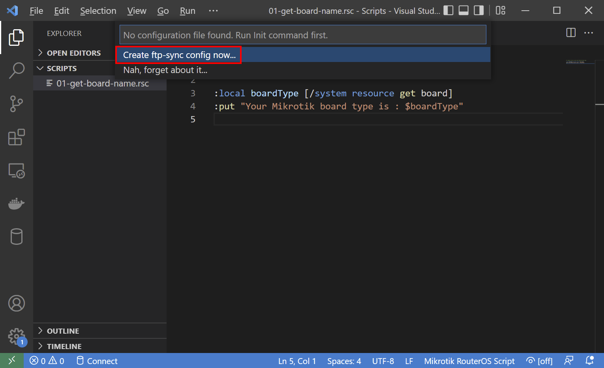Click the Manage gear icon
This screenshot has width=604, height=368.
pos(17,336)
